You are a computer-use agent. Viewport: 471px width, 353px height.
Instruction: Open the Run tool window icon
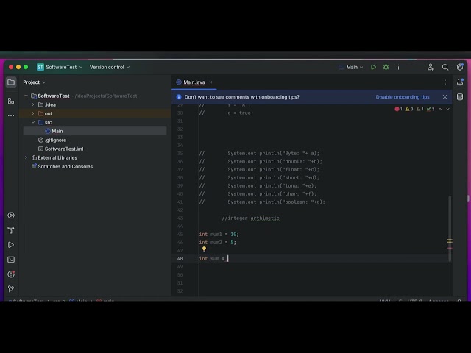11,245
